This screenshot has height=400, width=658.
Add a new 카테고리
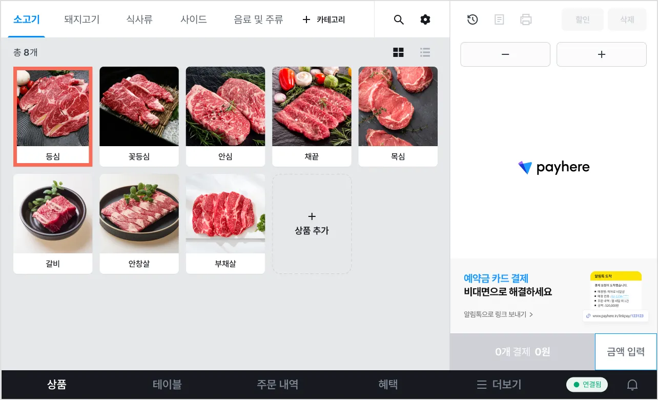click(x=324, y=20)
